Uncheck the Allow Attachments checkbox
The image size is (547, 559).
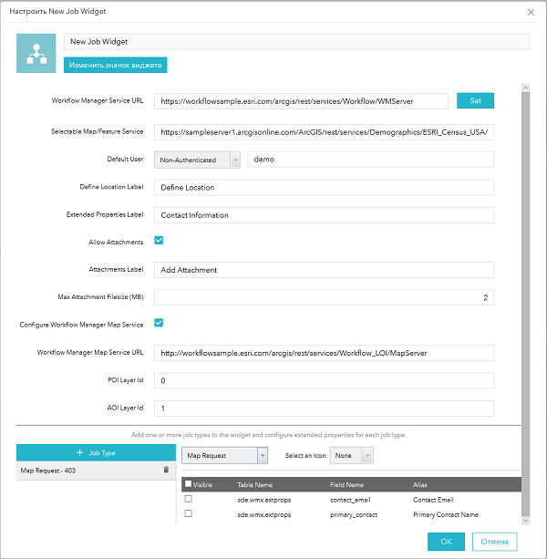tap(159, 241)
